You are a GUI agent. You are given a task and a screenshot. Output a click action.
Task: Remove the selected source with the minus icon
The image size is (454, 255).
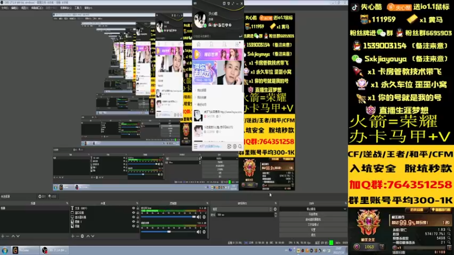(x=77, y=236)
